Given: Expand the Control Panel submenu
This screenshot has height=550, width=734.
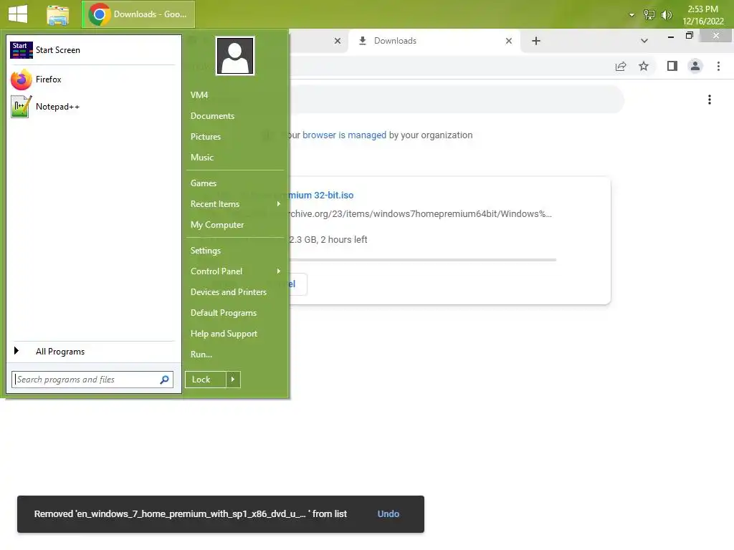Looking at the screenshot, I should 235,271.
